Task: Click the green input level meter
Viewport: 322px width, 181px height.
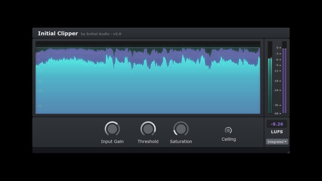Action: click(270, 85)
